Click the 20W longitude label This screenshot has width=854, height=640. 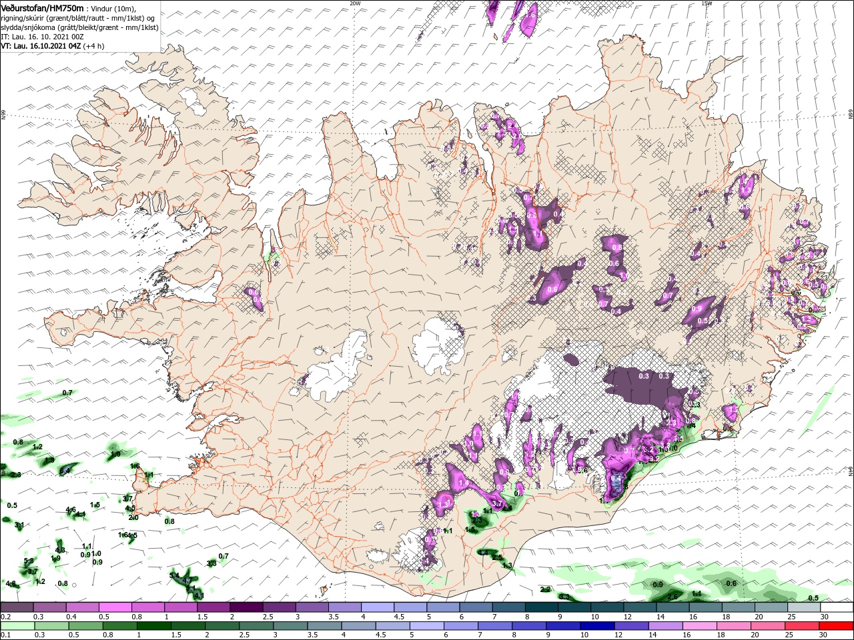356,3
